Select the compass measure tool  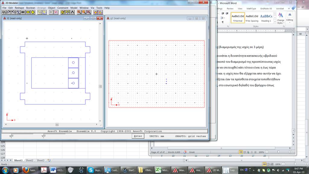[72, 12]
